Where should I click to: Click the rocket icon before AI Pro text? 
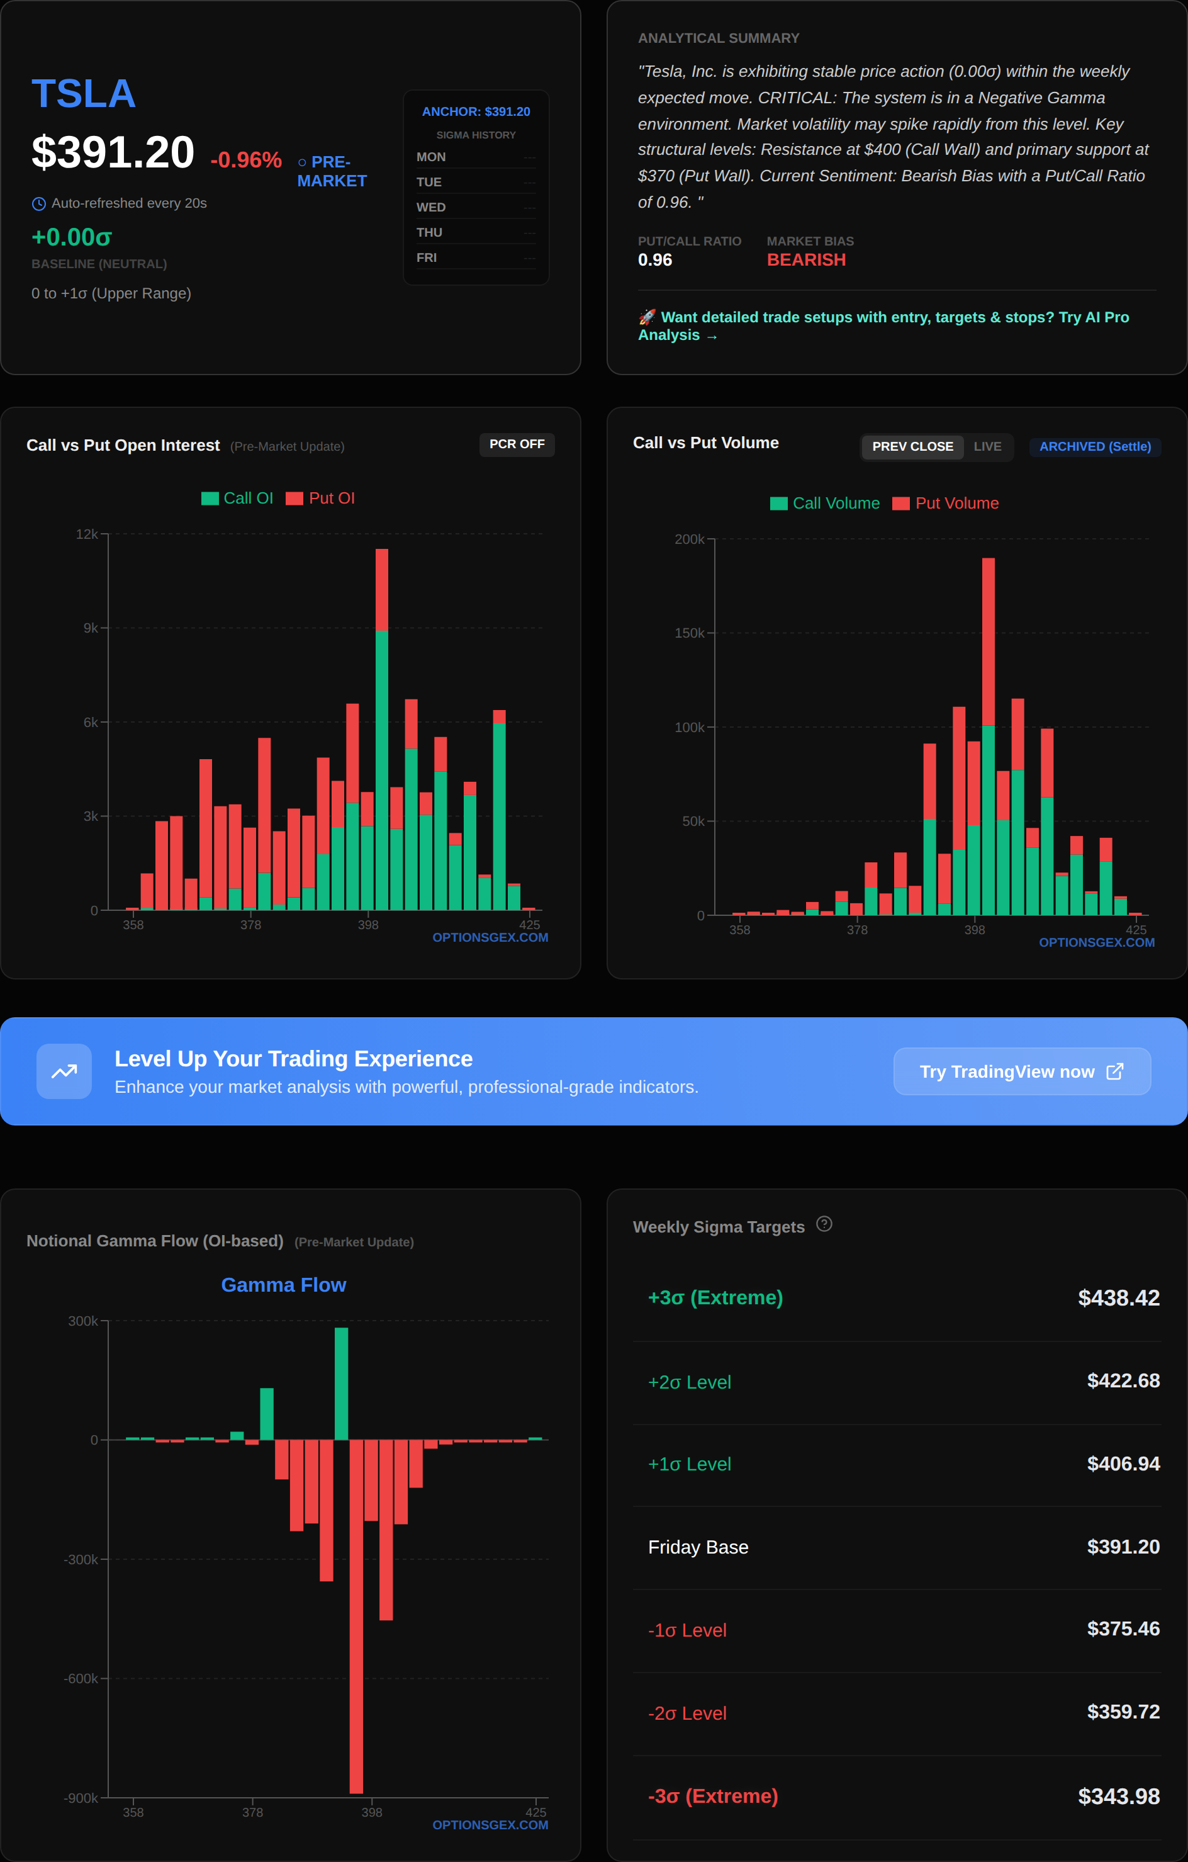point(647,317)
